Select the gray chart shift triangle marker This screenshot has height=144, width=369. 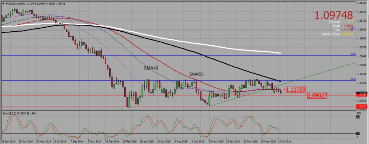click(284, 2)
